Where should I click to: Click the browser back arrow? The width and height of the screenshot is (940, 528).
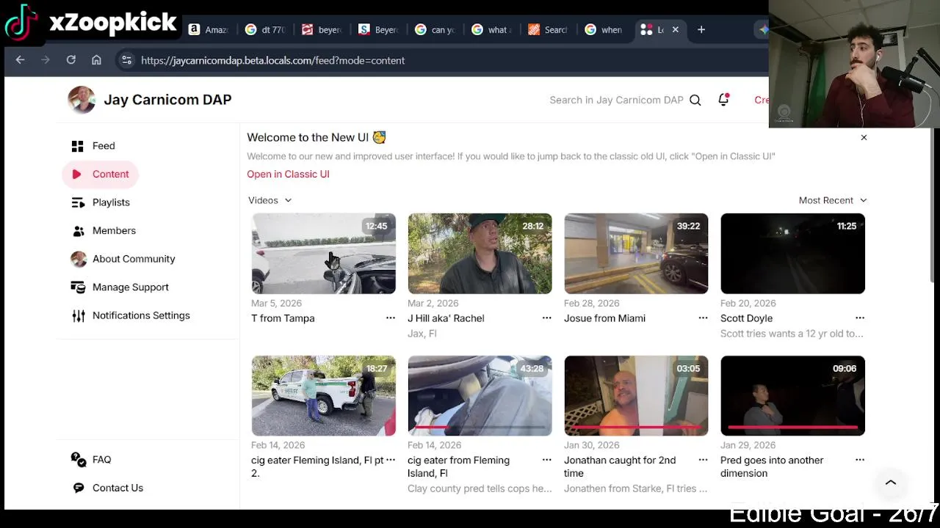20,60
